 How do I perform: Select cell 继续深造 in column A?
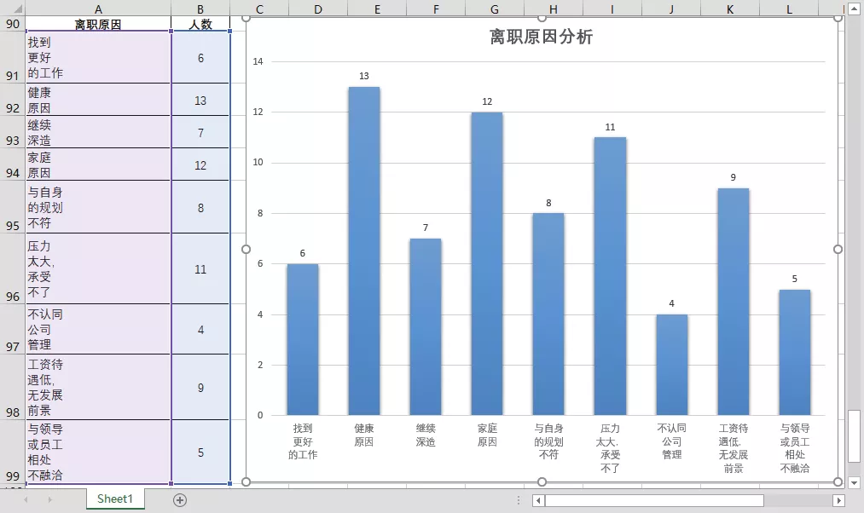tap(98, 132)
